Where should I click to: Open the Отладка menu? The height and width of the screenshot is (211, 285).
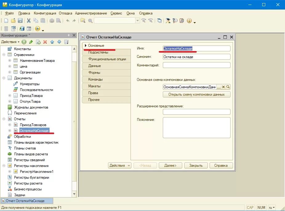tap(66, 13)
